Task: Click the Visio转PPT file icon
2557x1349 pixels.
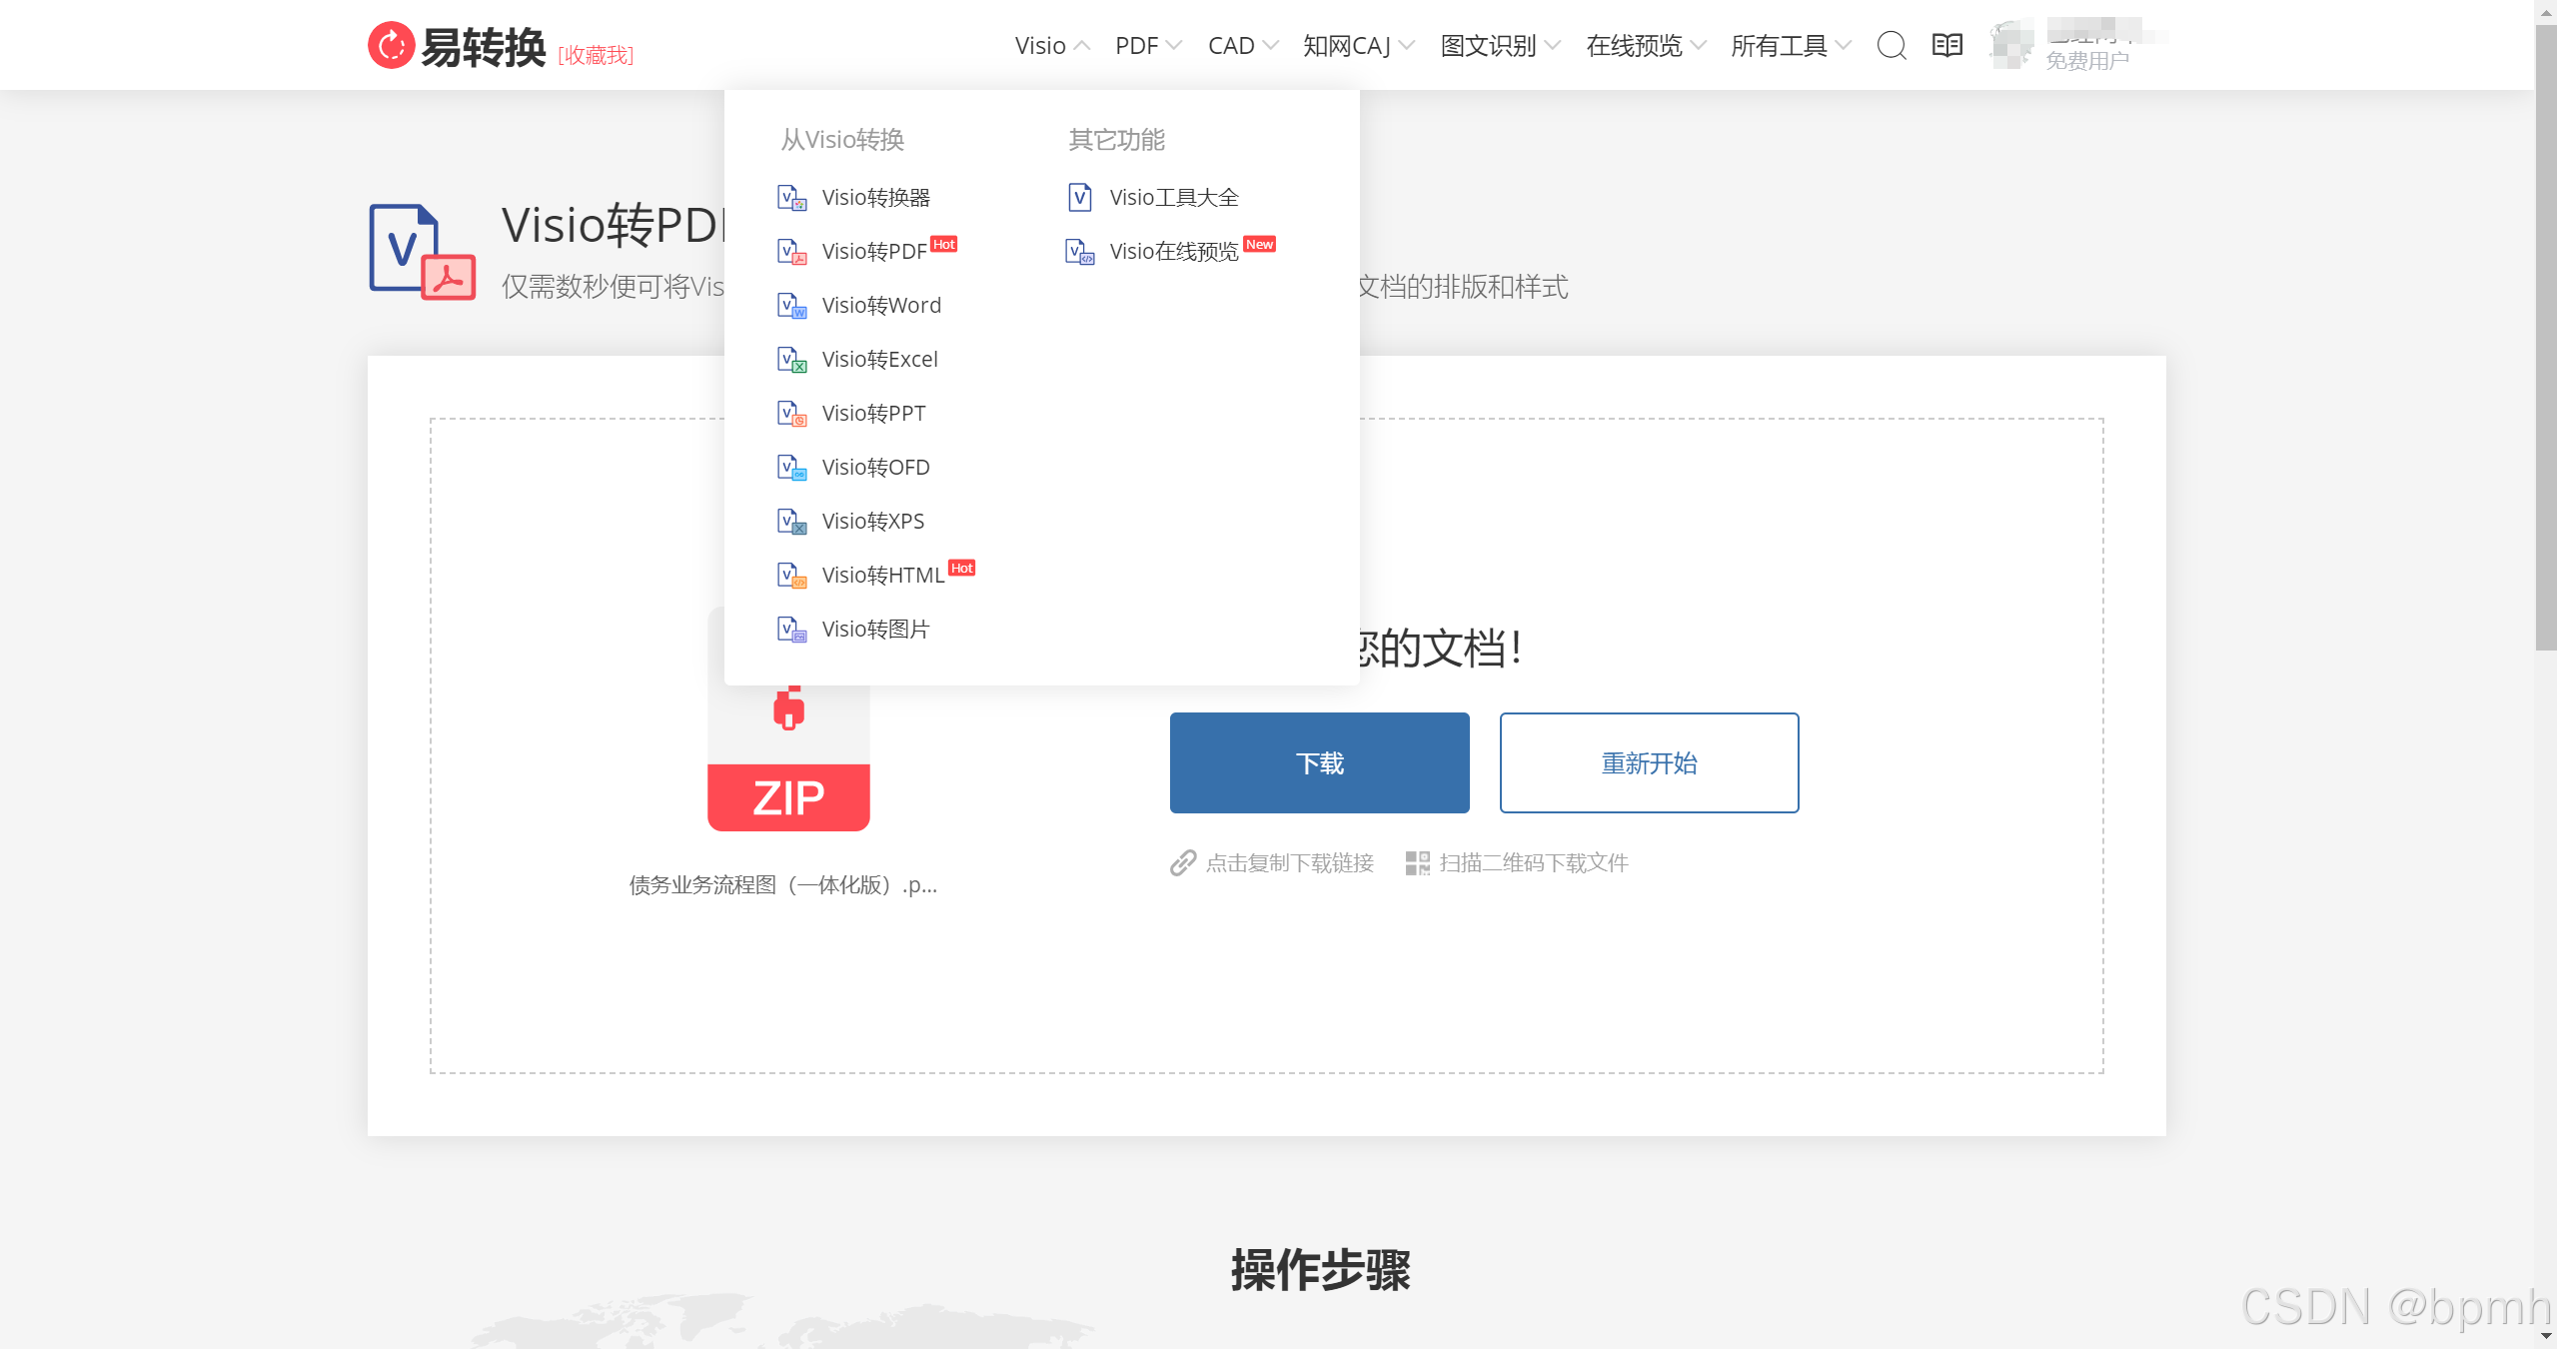Action: coord(791,414)
